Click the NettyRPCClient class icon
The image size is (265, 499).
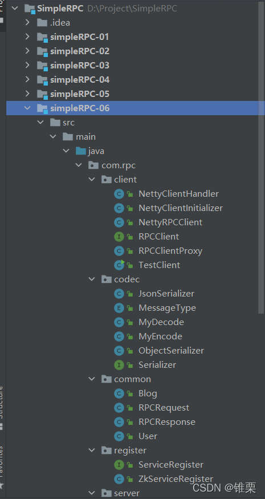click(119, 222)
